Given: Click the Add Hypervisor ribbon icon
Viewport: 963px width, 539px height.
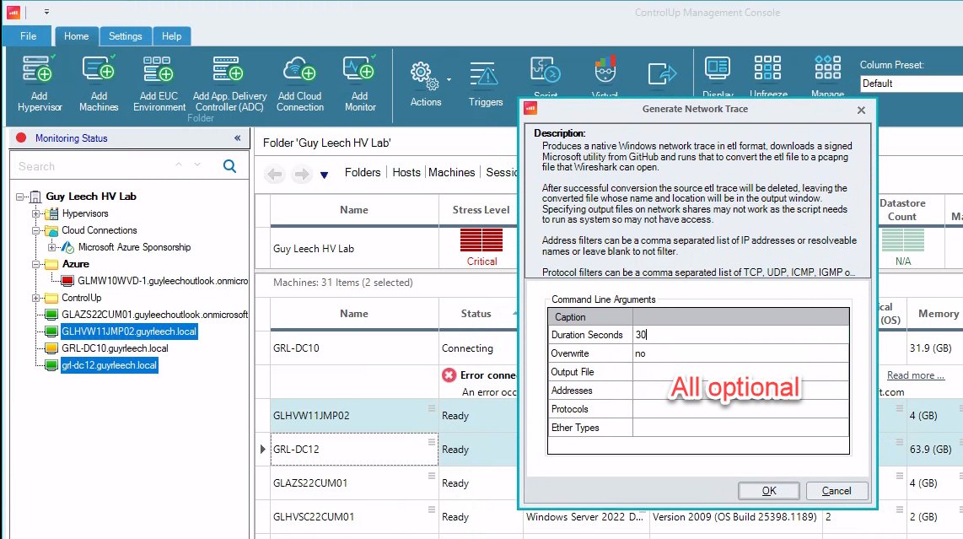Looking at the screenshot, I should (x=39, y=70).
